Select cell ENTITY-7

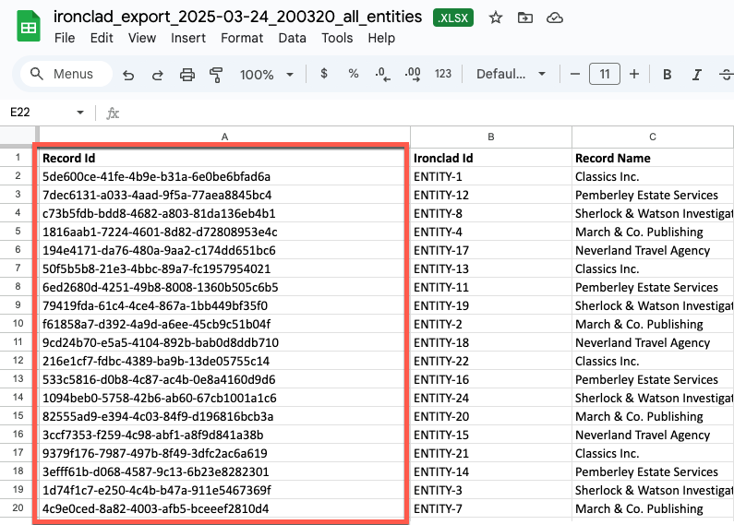(x=491, y=508)
